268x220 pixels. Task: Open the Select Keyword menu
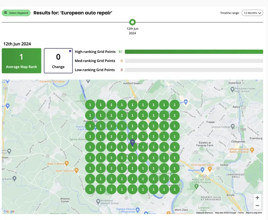[x=16, y=13]
